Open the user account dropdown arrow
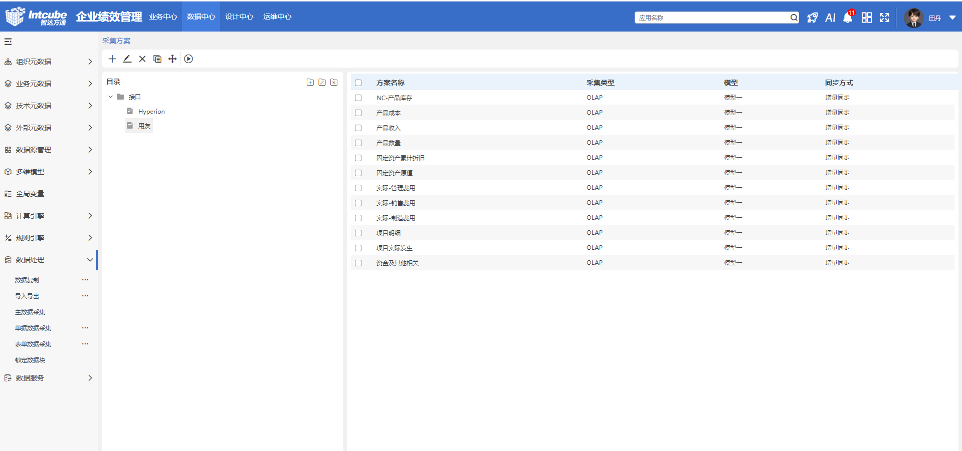The image size is (962, 451). tap(952, 18)
